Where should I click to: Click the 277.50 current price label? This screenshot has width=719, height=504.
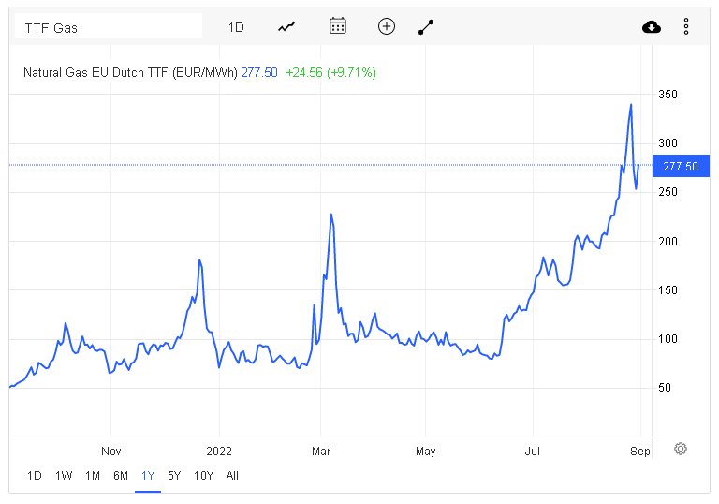pos(681,166)
